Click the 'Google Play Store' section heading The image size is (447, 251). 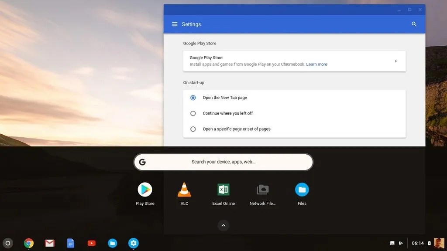199,43
